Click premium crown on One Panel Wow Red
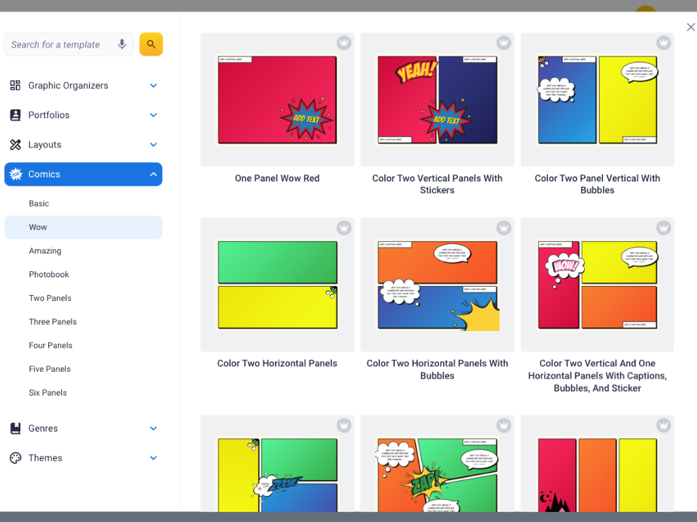Screen dimensions: 697x522 click(344, 43)
